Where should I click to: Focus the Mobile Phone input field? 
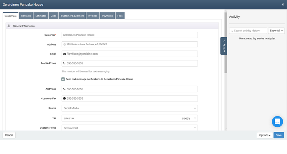point(130,63)
